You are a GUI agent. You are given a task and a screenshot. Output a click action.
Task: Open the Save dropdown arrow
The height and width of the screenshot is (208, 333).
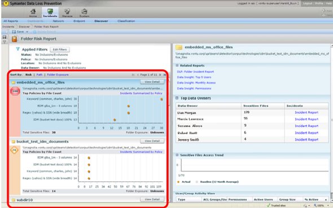27,32
